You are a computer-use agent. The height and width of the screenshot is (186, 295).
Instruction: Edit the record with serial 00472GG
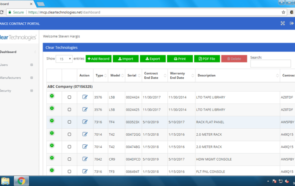pyautogui.click(x=85, y=134)
